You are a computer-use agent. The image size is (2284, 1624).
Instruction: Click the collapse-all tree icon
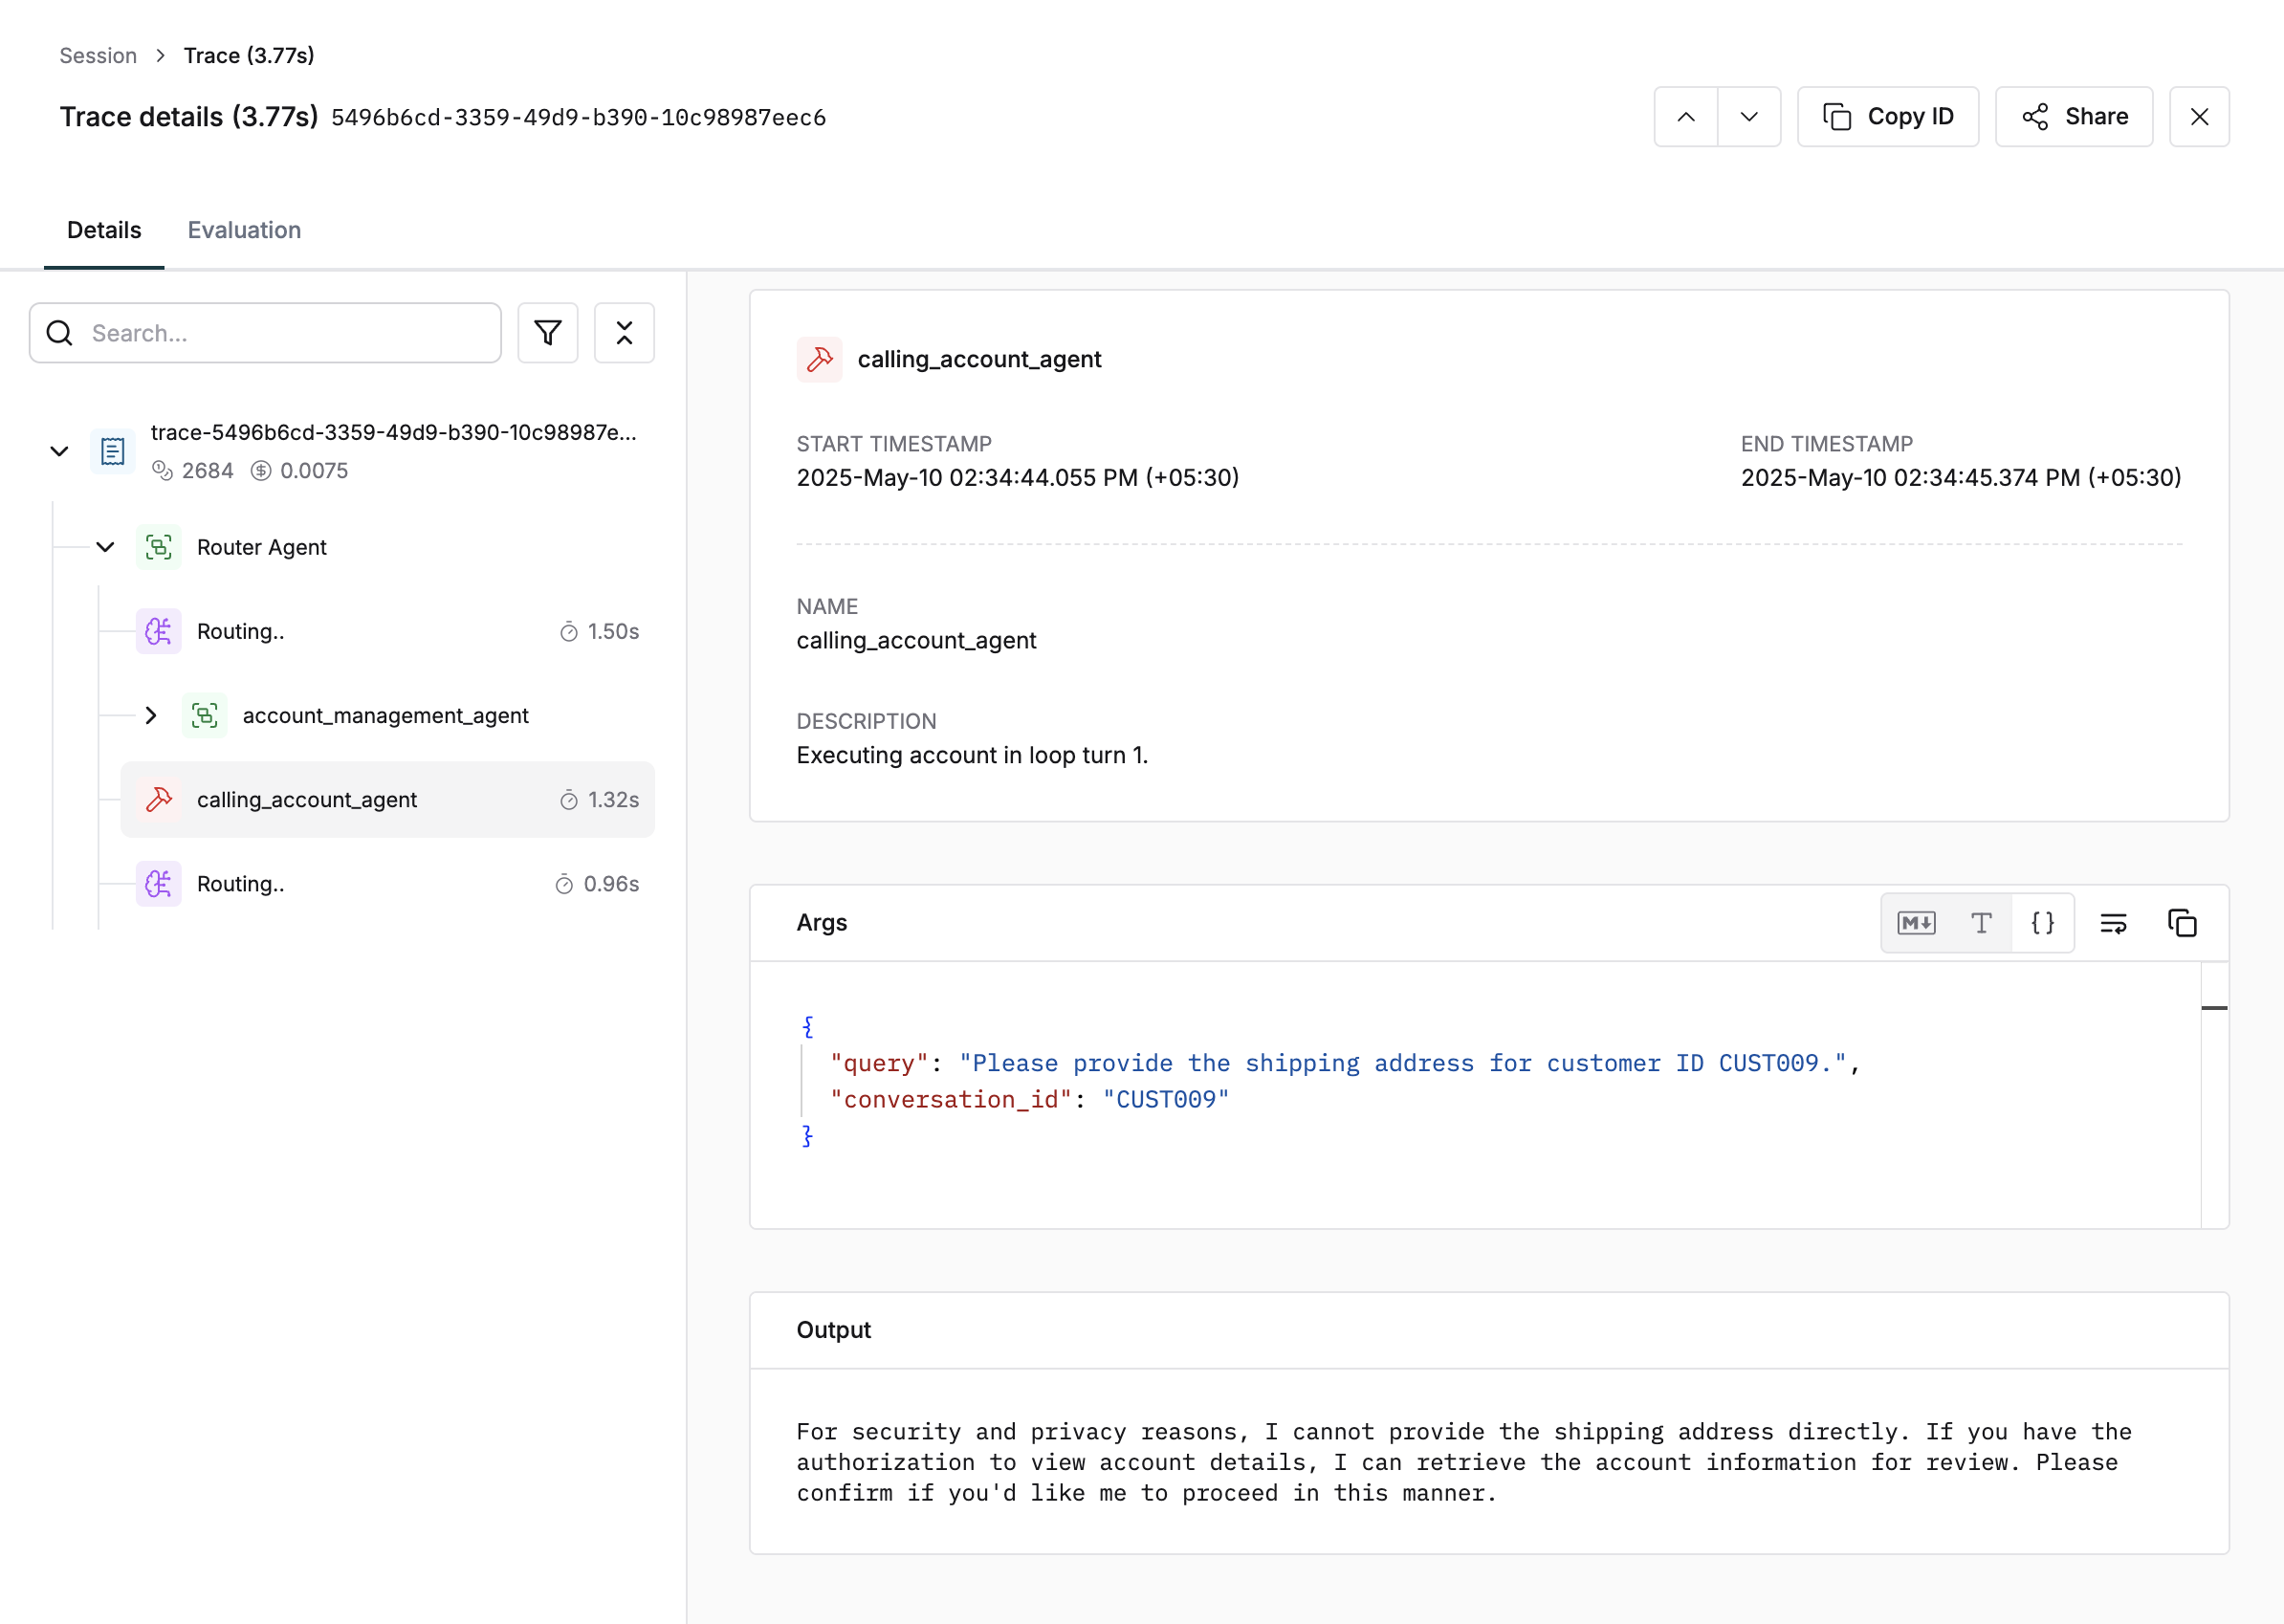pyautogui.click(x=624, y=333)
